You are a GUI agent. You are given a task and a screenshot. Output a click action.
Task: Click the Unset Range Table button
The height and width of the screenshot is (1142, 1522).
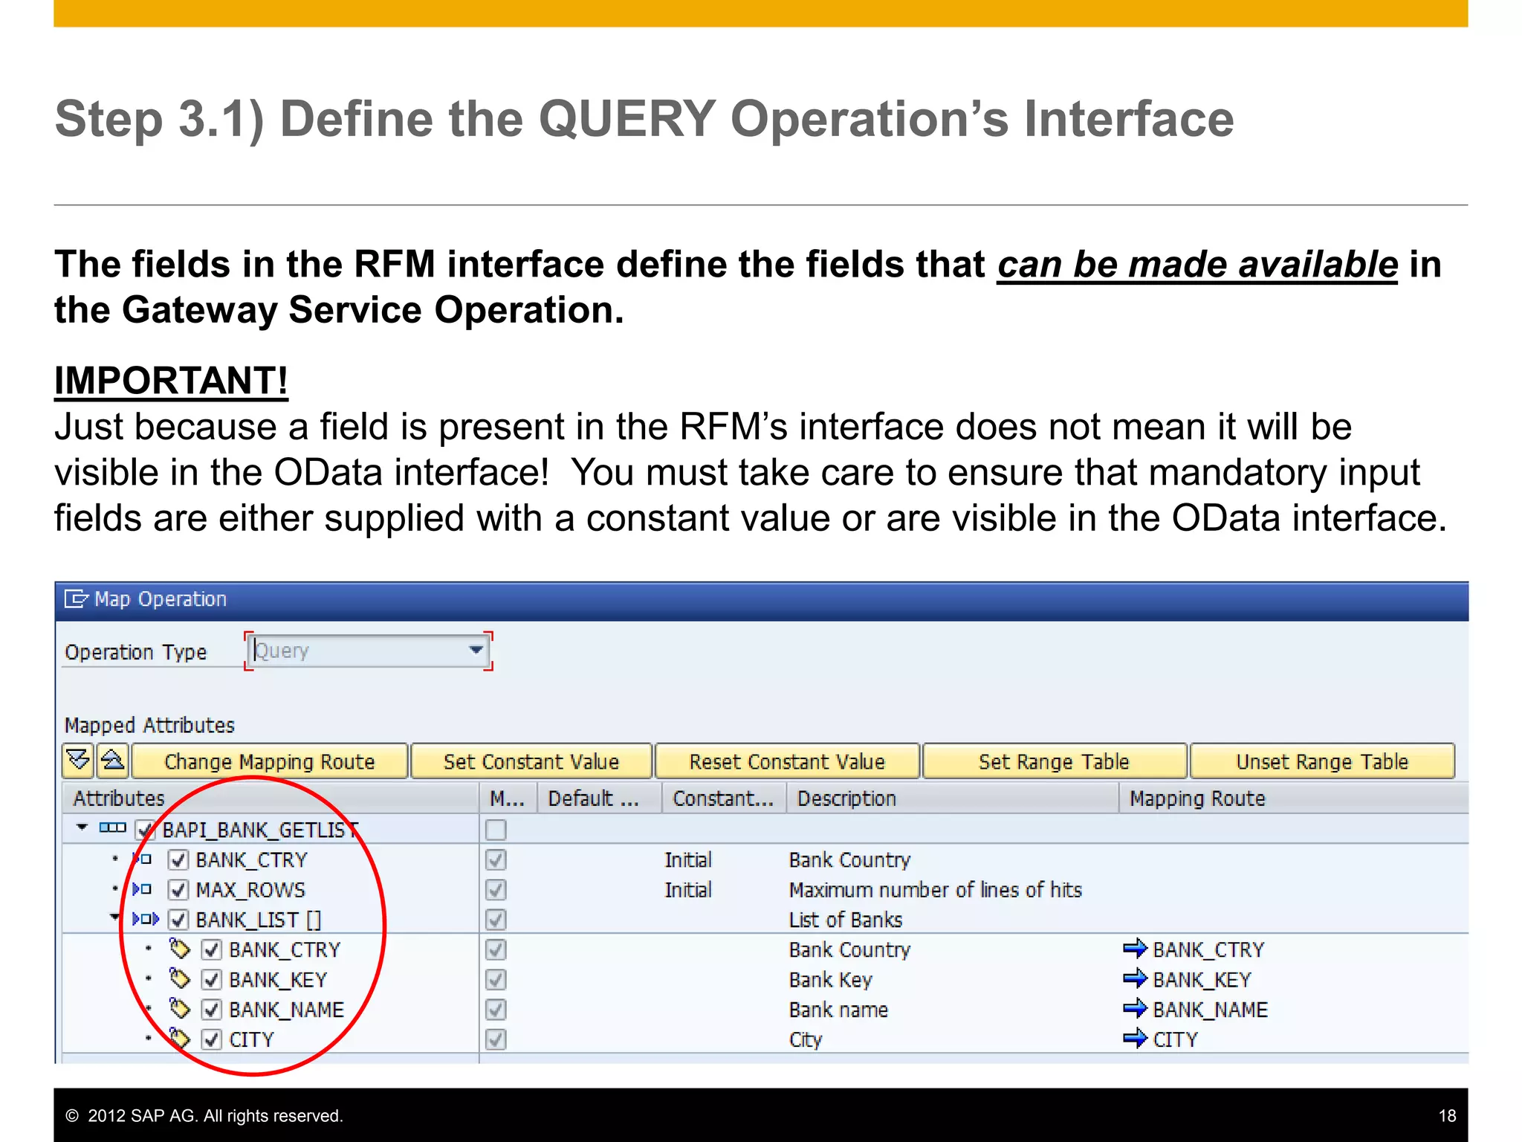click(x=1322, y=761)
